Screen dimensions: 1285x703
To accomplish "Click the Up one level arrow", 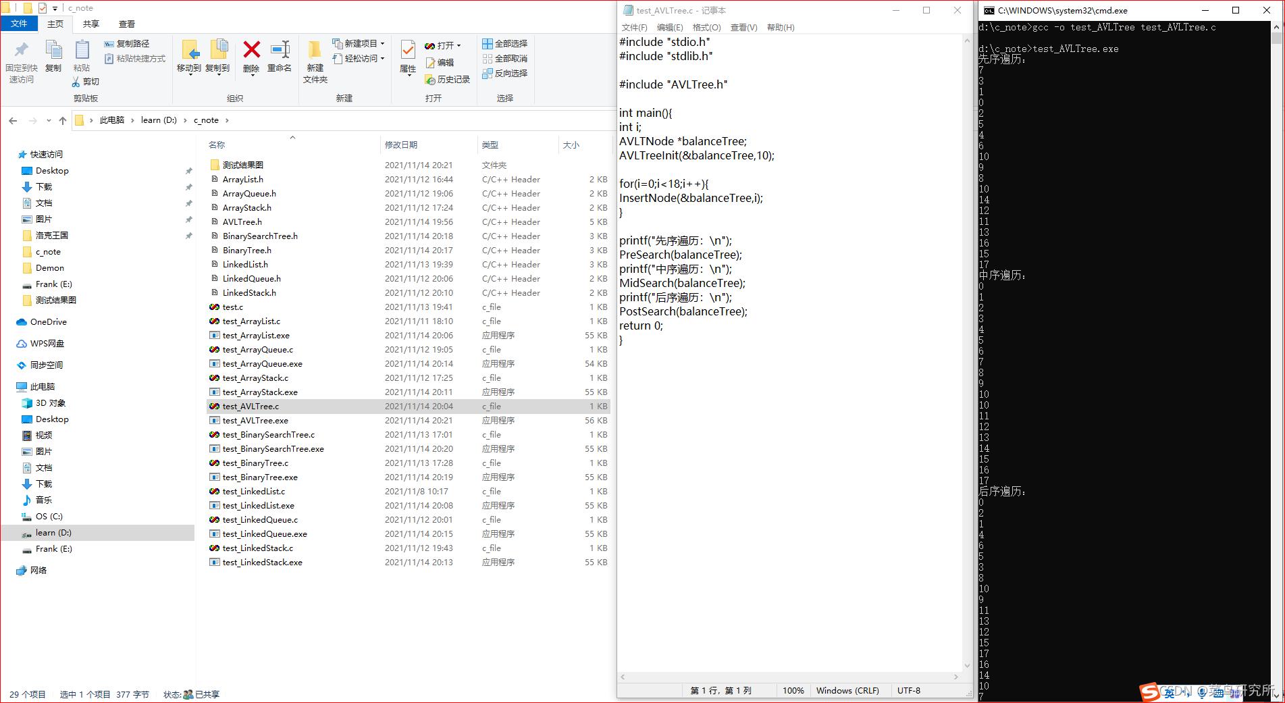I will 63,120.
